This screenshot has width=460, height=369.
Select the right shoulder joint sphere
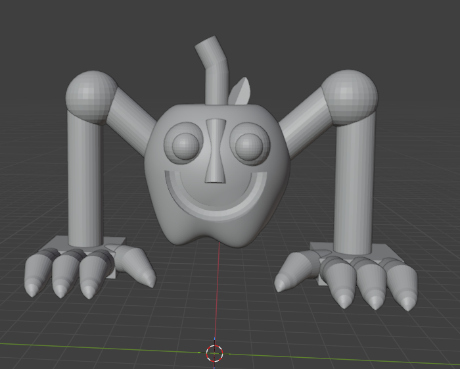350,97
